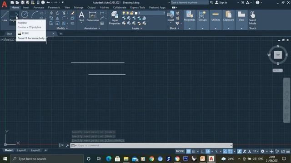Switch to the Parametric ribbon tab
The width and height of the screenshot is (291, 163).
[x=54, y=8]
